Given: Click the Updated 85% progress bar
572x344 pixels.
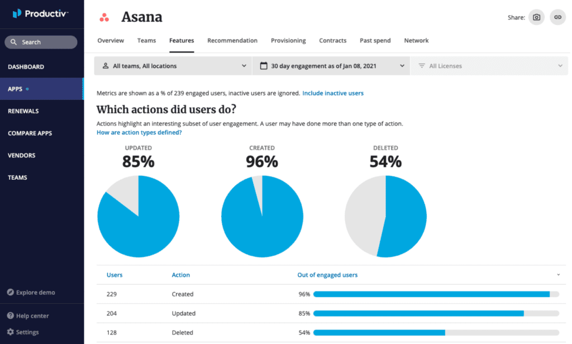Looking at the screenshot, I should (x=436, y=313).
